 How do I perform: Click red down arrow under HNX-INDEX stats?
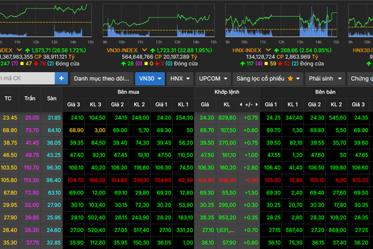(280, 64)
